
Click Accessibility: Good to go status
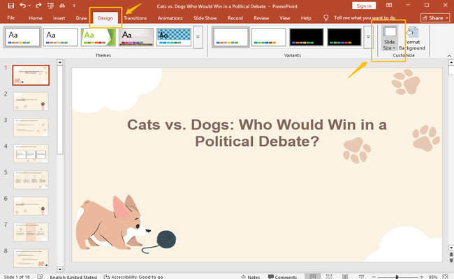click(x=133, y=277)
